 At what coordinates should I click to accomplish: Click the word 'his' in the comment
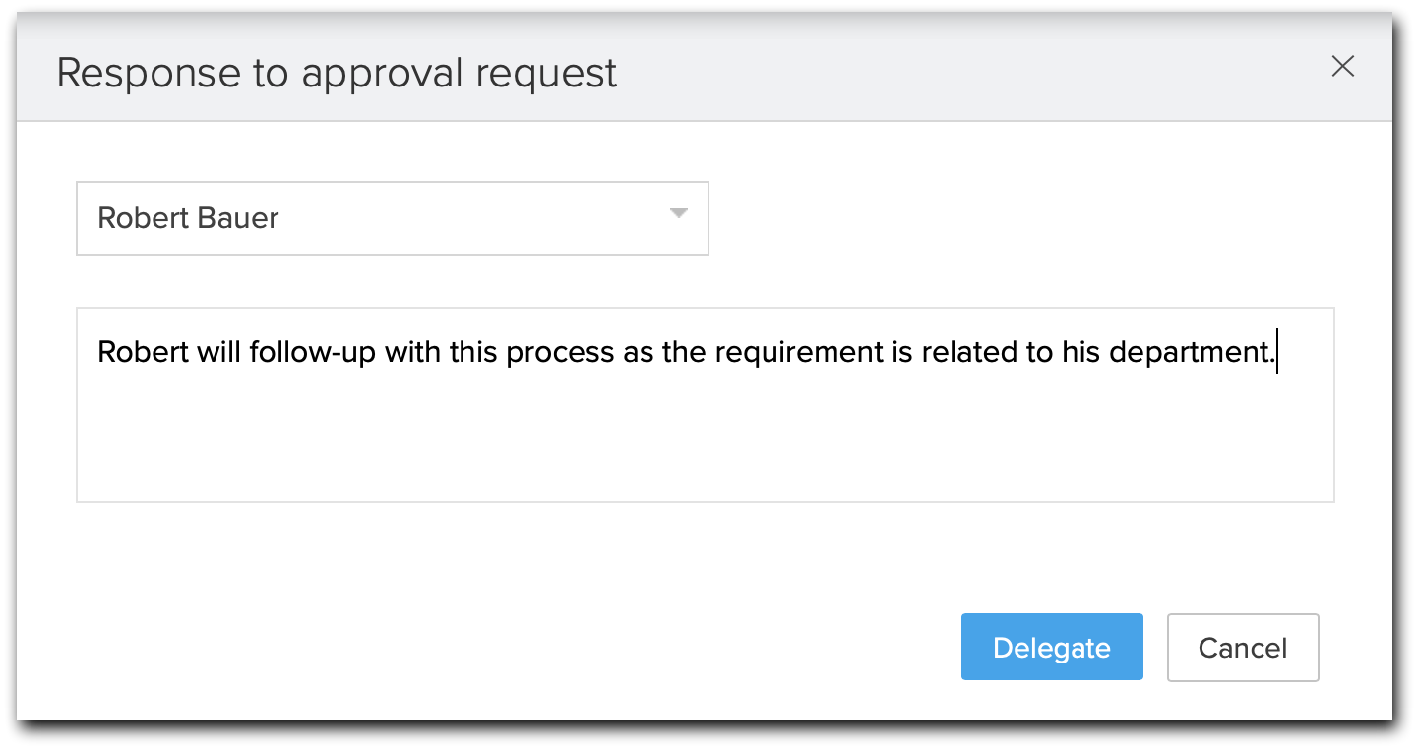tap(1081, 353)
